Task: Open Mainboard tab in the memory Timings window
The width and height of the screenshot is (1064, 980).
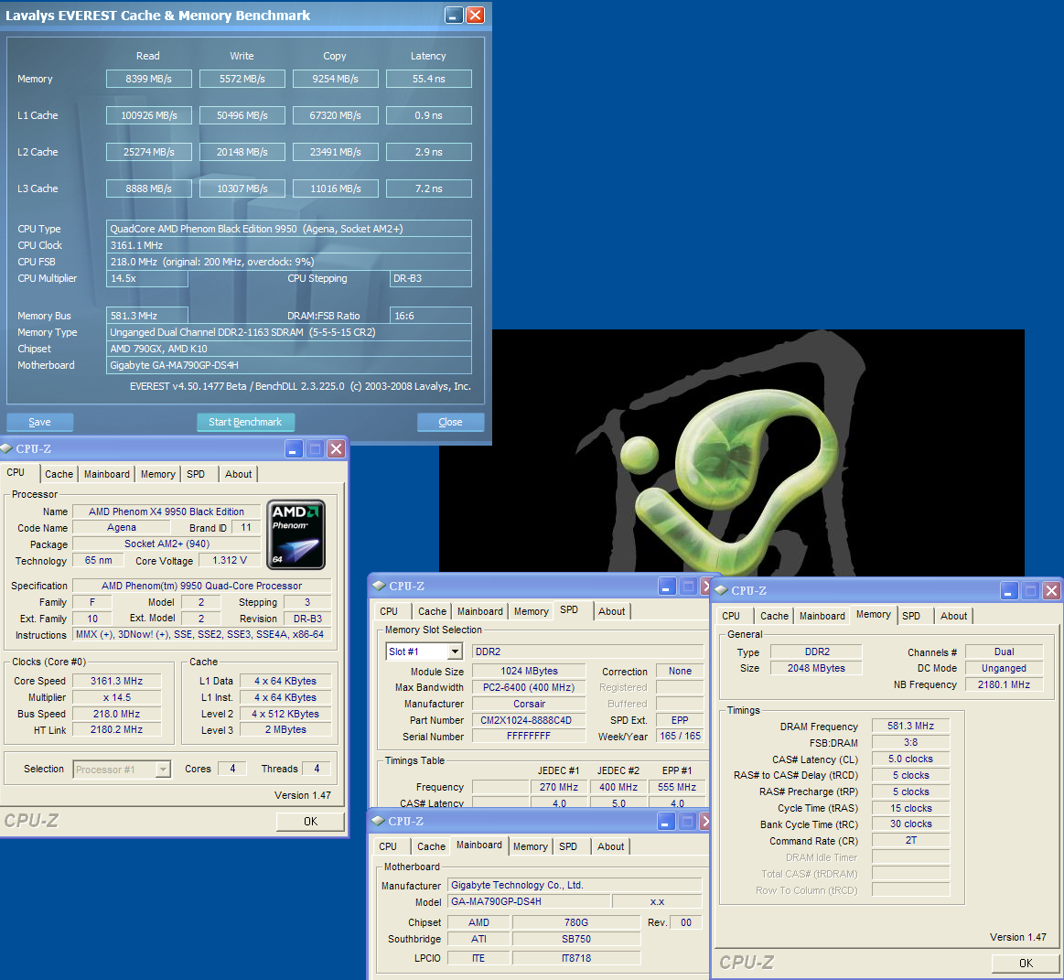Action: [x=822, y=616]
